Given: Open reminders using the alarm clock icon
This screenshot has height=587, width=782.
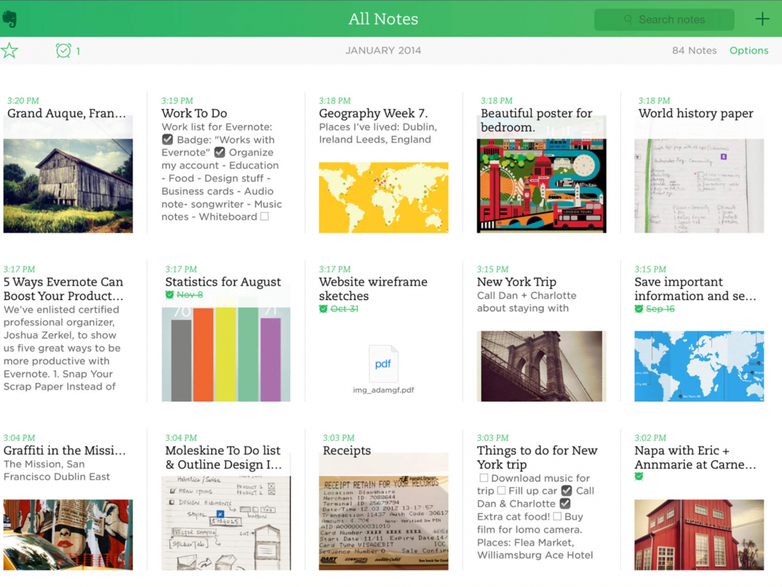Looking at the screenshot, I should pyautogui.click(x=63, y=50).
